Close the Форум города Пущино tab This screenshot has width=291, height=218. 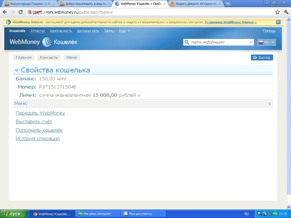coord(54,4)
